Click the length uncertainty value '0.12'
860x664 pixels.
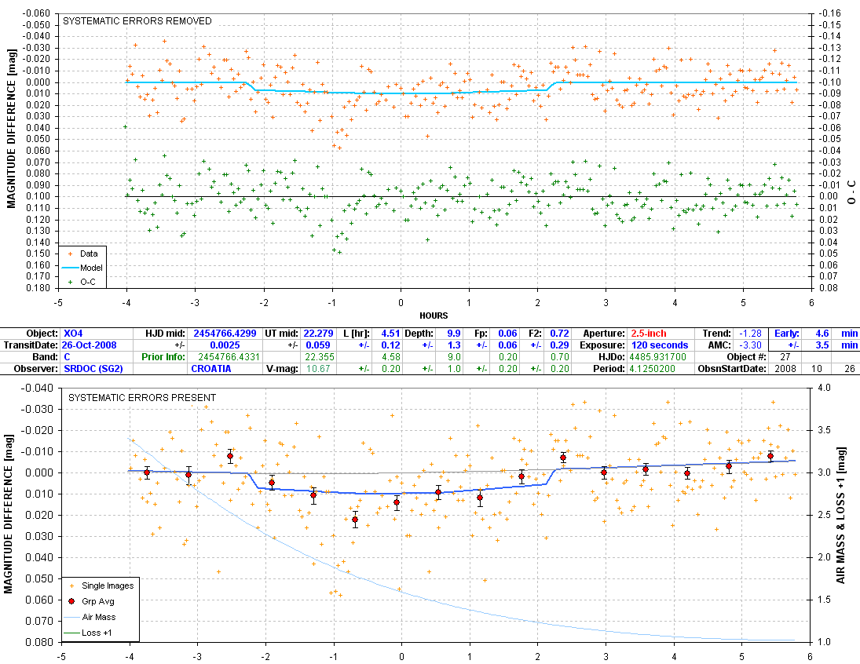pos(390,345)
